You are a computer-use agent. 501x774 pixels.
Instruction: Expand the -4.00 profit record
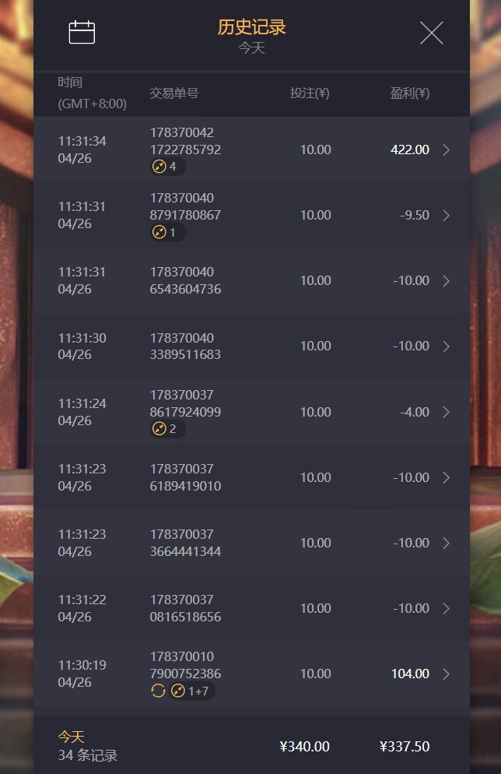click(447, 412)
